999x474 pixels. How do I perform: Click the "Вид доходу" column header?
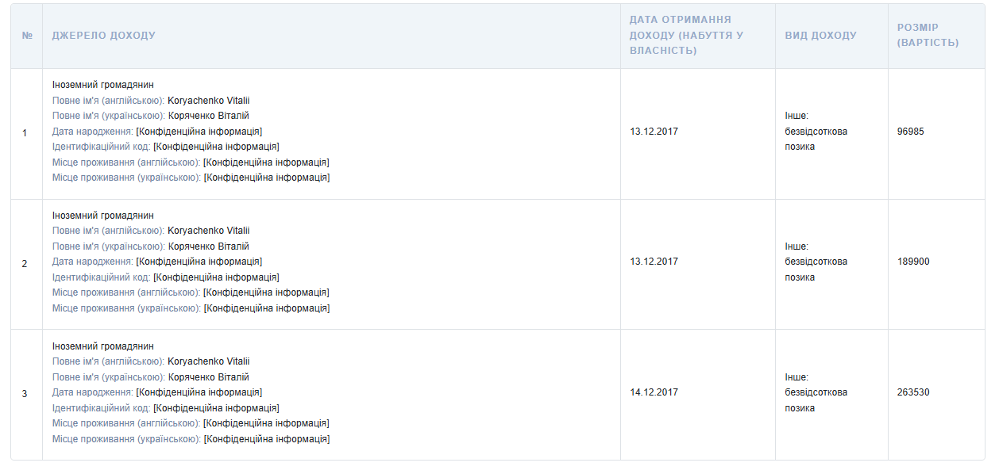pyautogui.click(x=820, y=36)
